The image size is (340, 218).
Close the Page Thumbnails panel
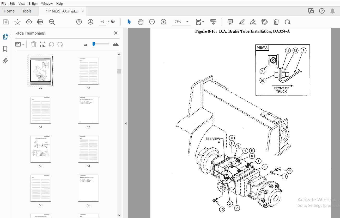(x=116, y=33)
